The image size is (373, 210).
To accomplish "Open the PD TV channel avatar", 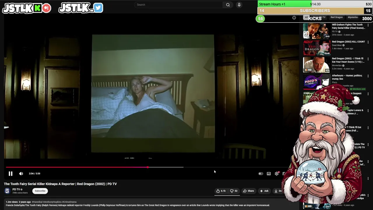I will click(7, 191).
